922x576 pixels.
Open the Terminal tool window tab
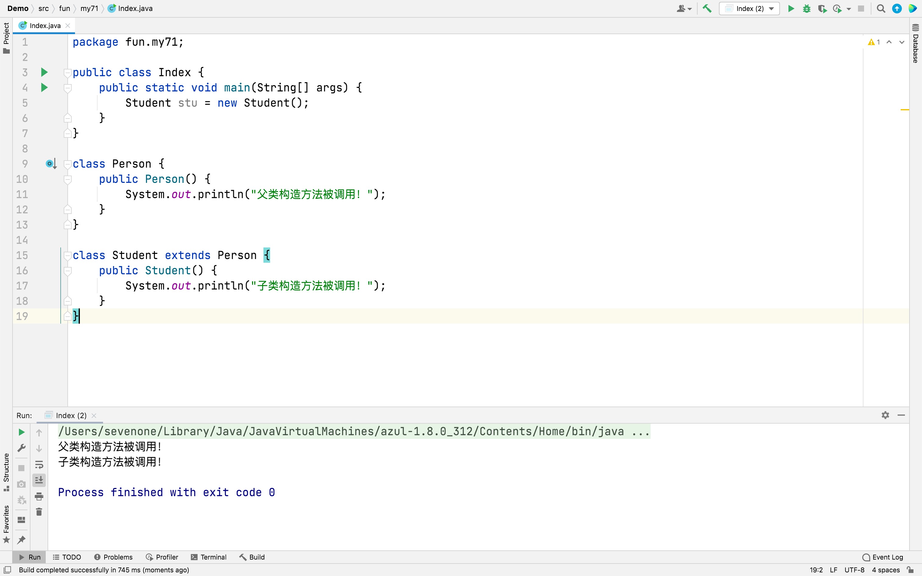click(209, 557)
